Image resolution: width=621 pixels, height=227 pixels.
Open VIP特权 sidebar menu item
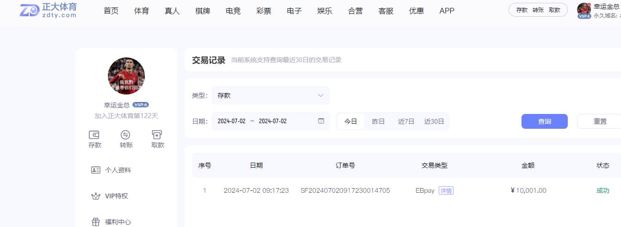(x=116, y=196)
